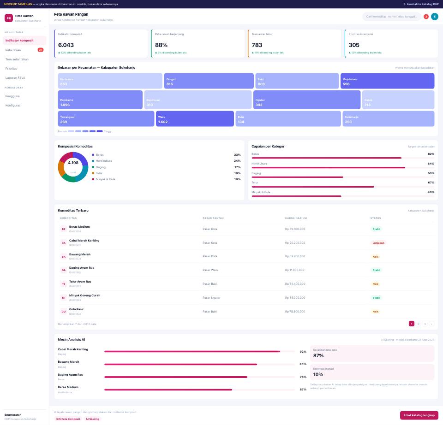
Task: Click the Beras 82% progress bar
Action: pyautogui.click(x=343, y=158)
